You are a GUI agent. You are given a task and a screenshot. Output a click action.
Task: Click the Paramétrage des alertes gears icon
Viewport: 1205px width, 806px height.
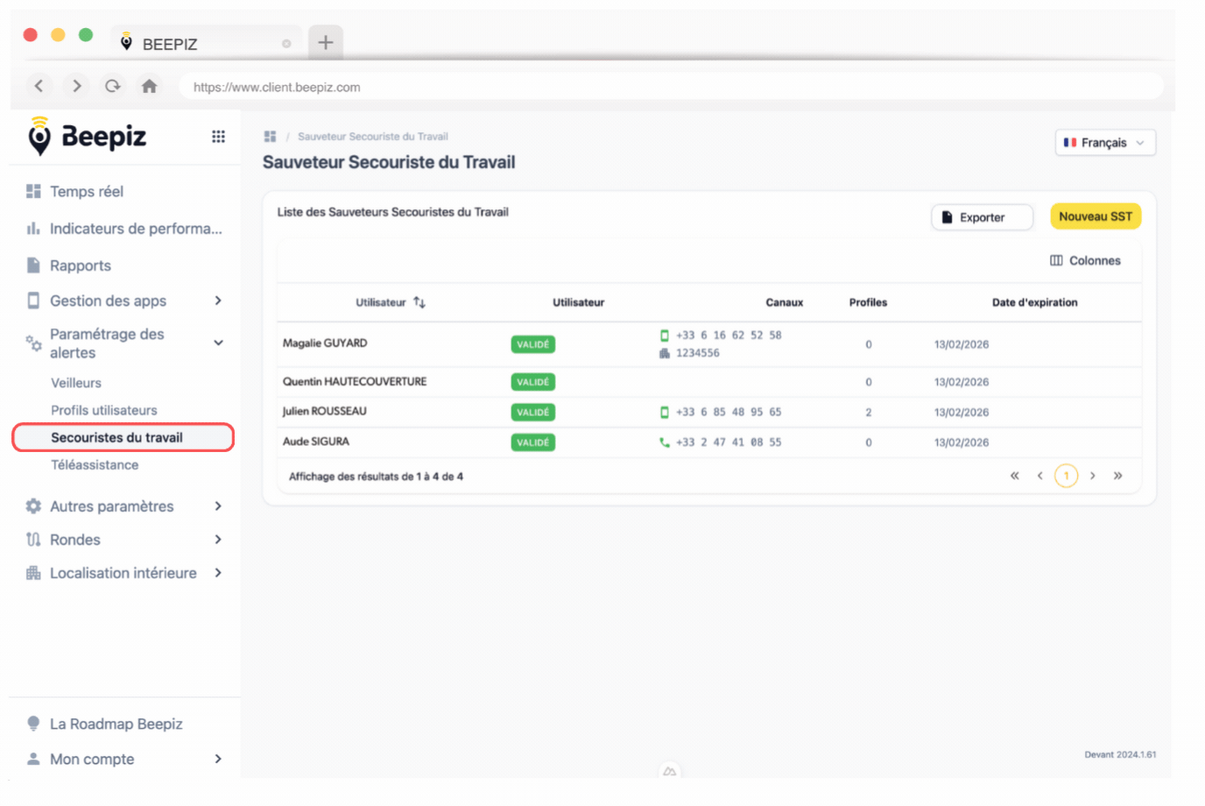click(33, 343)
